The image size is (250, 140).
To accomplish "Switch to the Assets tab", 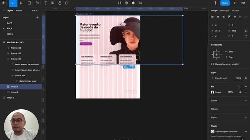I will 19,10.
